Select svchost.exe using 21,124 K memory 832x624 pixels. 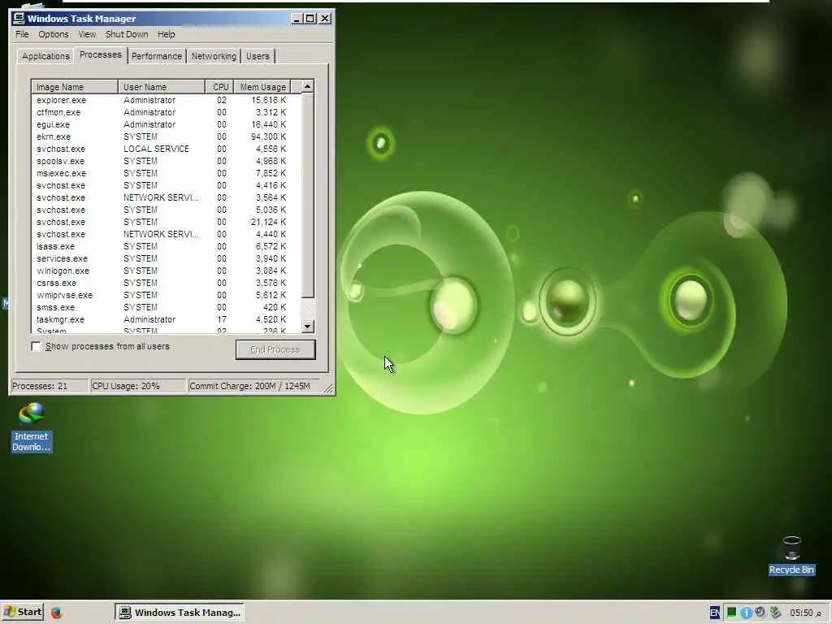pyautogui.click(x=166, y=223)
